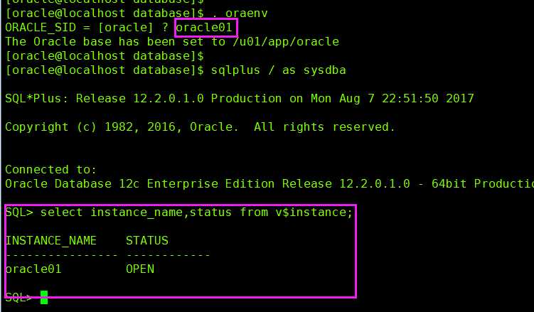Image resolution: width=534 pixels, height=312 pixels.
Task: Click the ORACLE_SID prompt label
Action: click(x=41, y=28)
